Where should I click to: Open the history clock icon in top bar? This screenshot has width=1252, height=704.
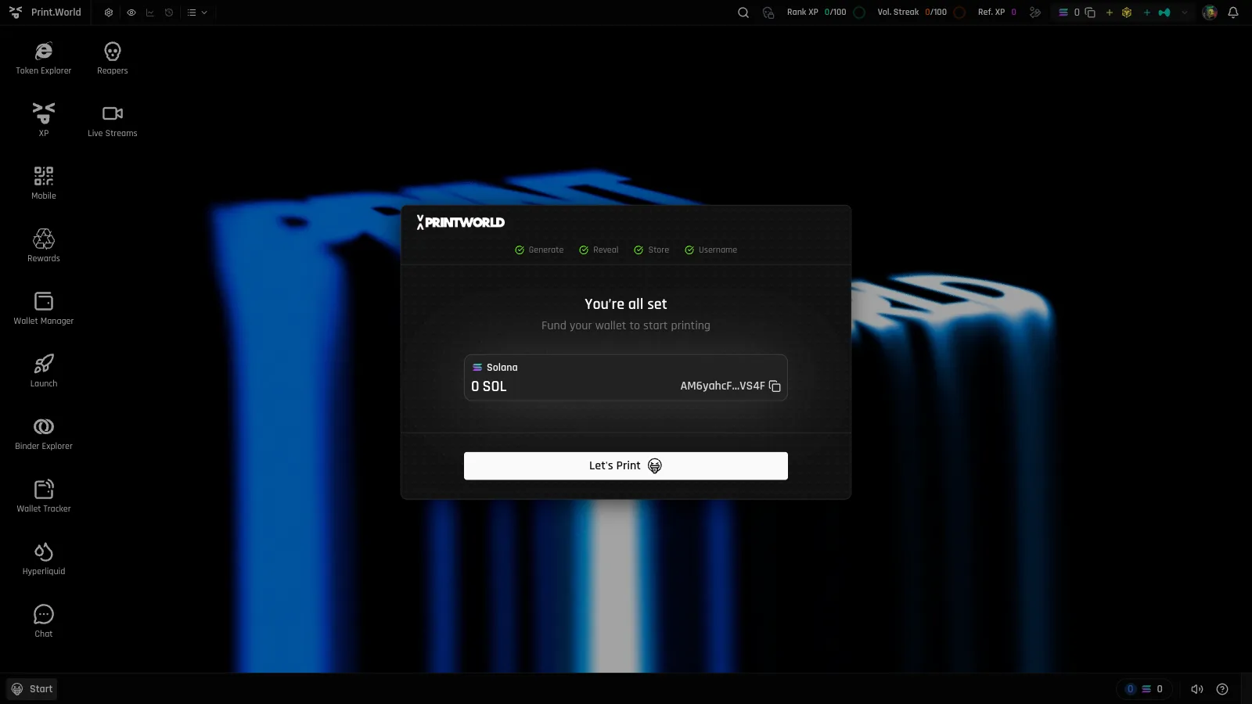(169, 13)
